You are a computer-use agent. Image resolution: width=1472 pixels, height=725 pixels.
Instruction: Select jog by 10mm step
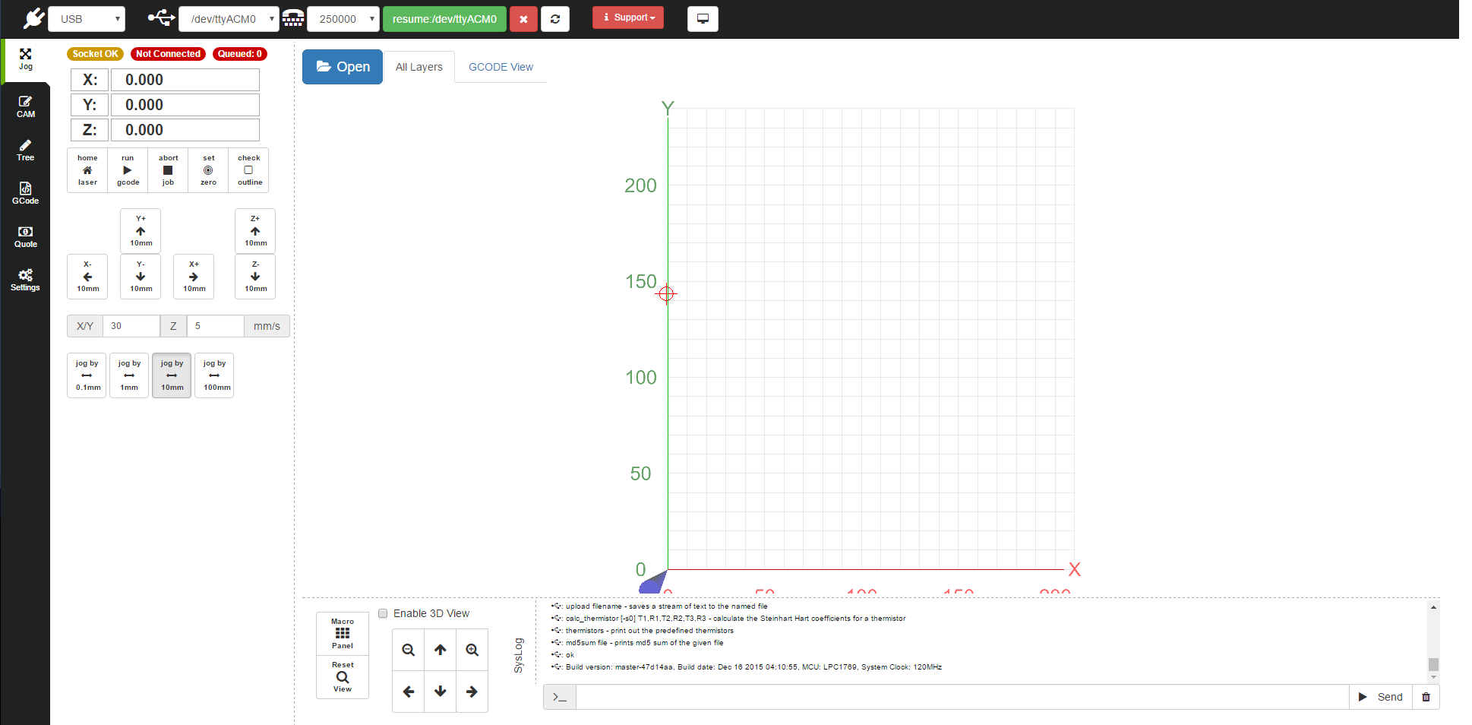[x=172, y=375]
